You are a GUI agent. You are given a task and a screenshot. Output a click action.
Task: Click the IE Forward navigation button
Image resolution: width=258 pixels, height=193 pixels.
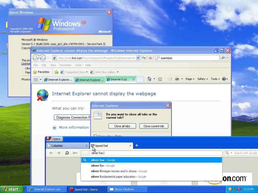pyautogui.click(x=43, y=58)
